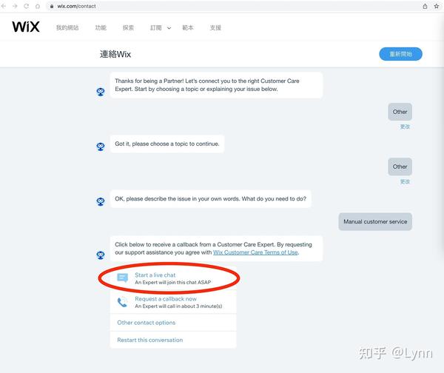The width and height of the screenshot is (444, 373).
Task: Click the first Other reply bubble
Action: click(x=400, y=112)
